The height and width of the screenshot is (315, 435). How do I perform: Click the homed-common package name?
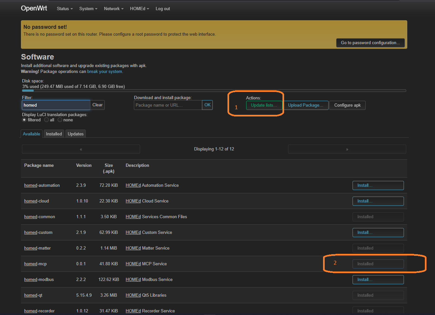pos(40,217)
